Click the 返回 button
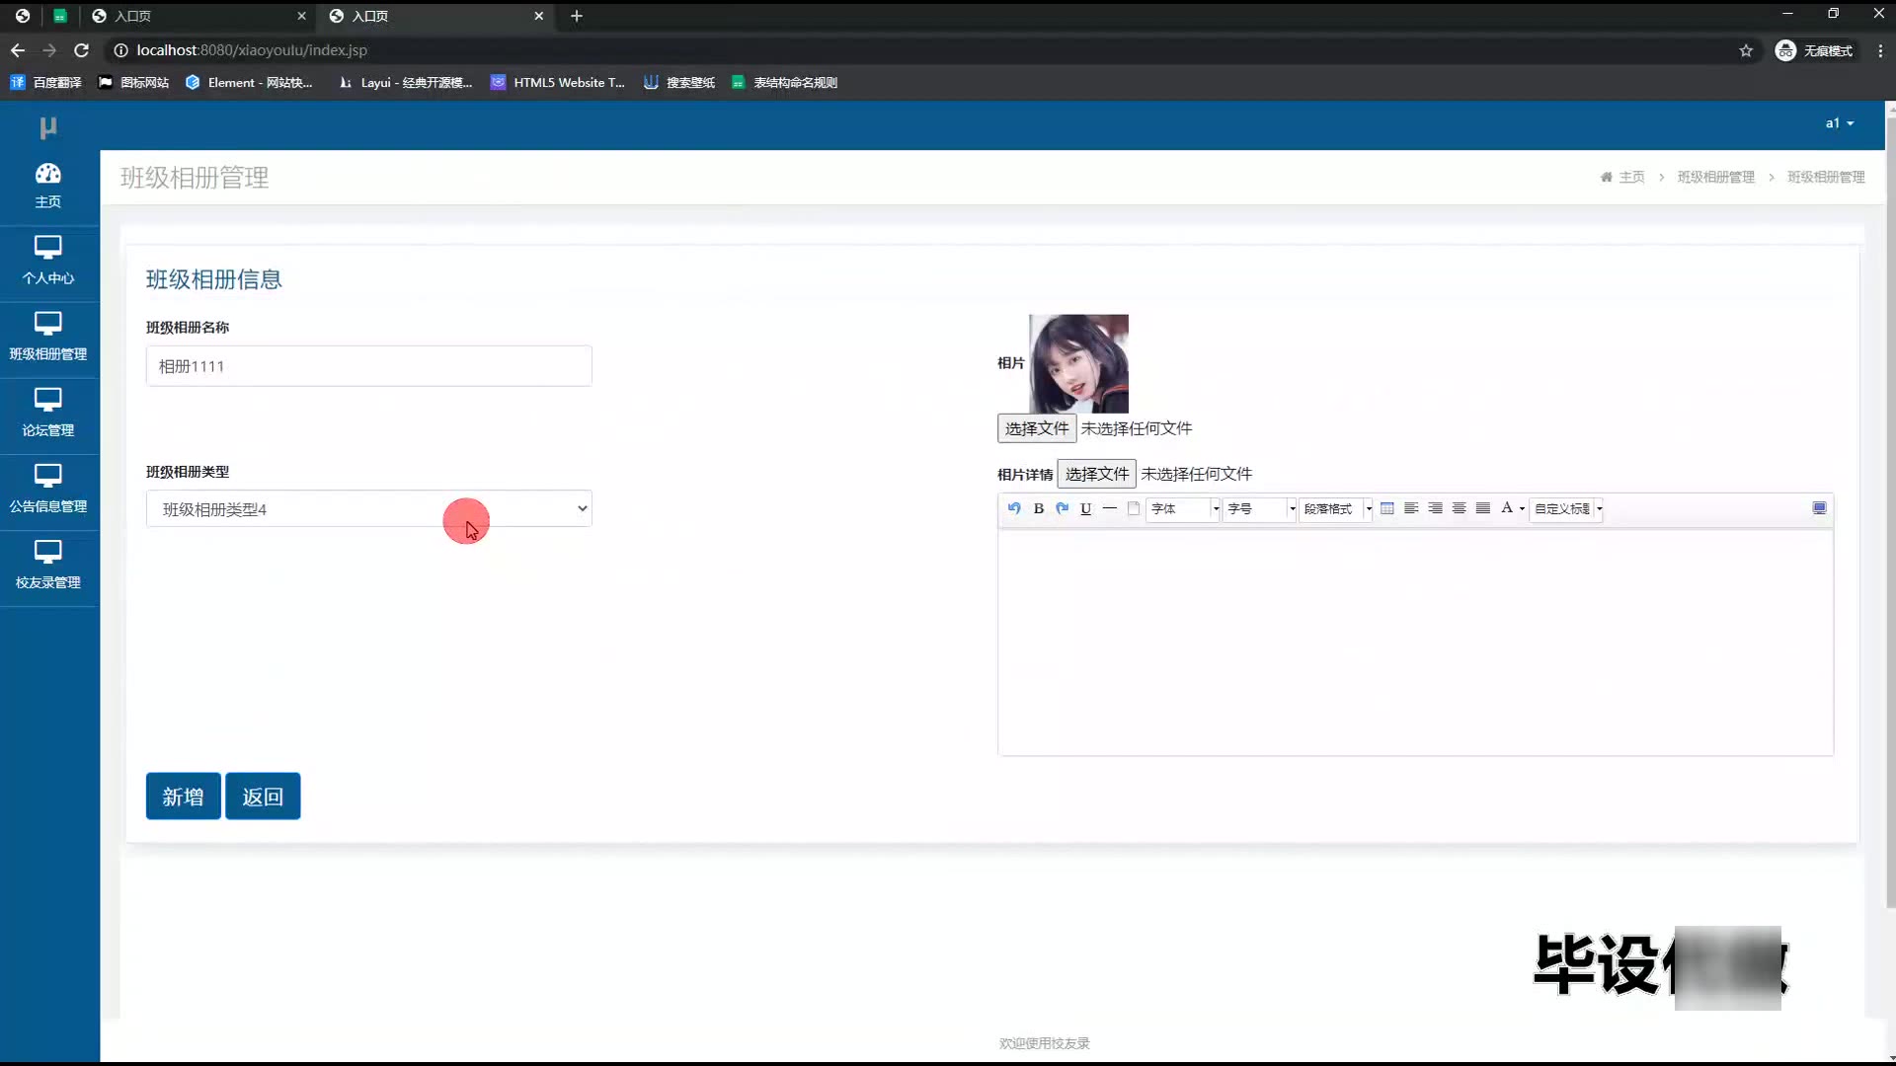Viewport: 1896px width, 1066px height. (263, 797)
